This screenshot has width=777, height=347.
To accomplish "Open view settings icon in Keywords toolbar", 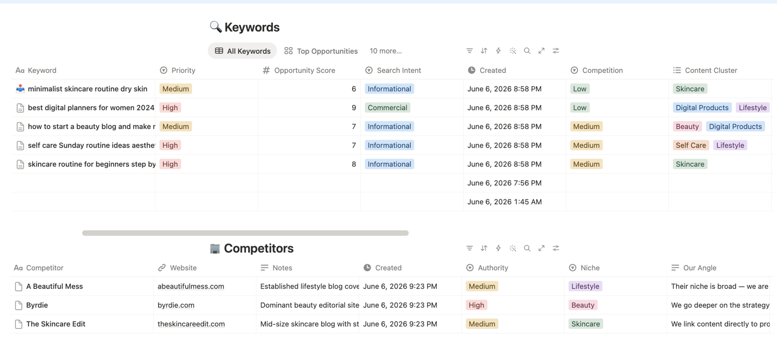I will click(x=556, y=51).
